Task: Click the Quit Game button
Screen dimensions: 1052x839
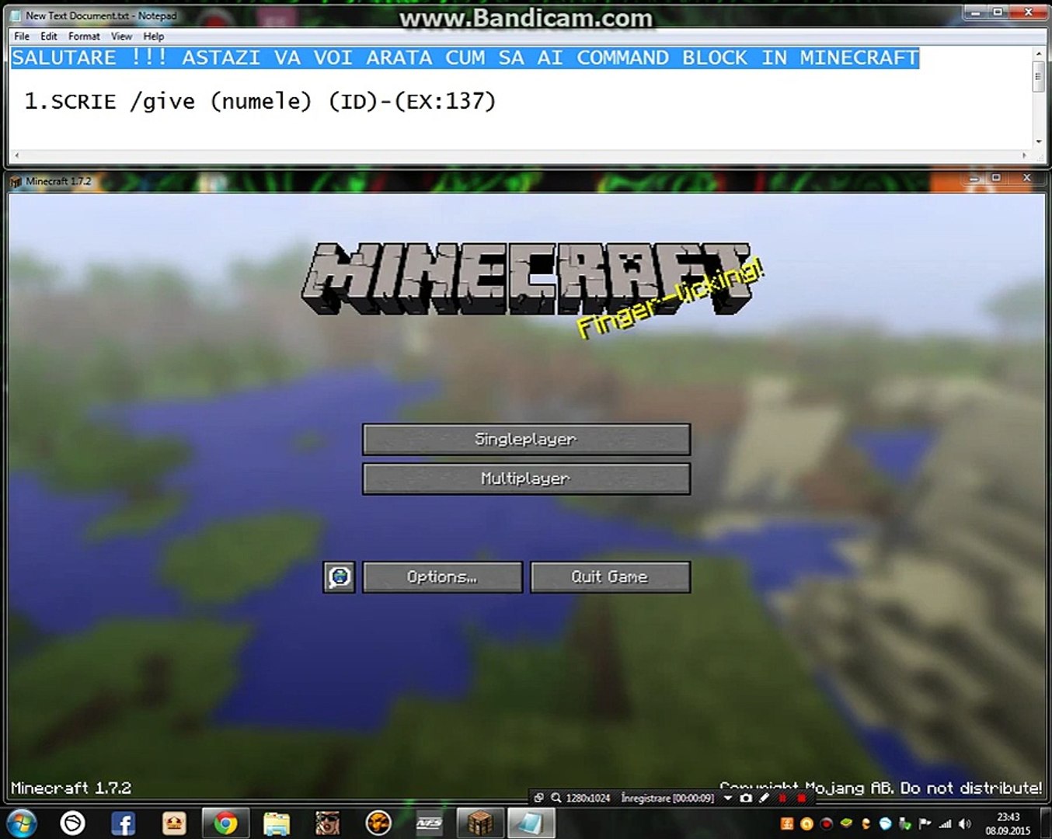Action: point(610,576)
